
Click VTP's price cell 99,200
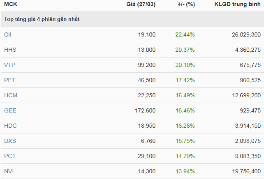tap(147, 65)
